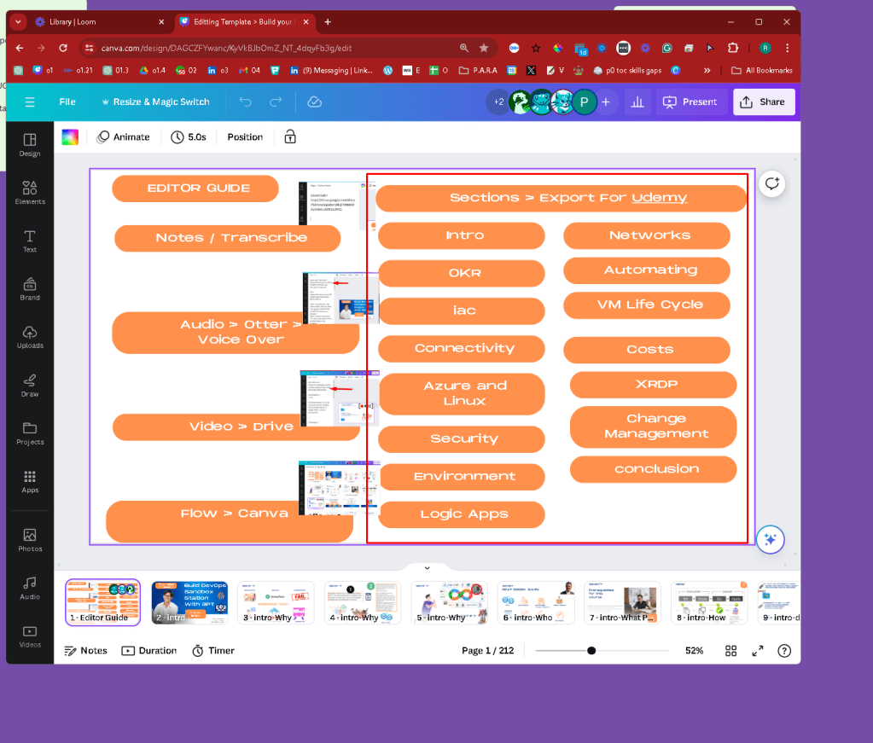Open the Notes panel at bottom
The image size is (873, 743).
tap(85, 651)
